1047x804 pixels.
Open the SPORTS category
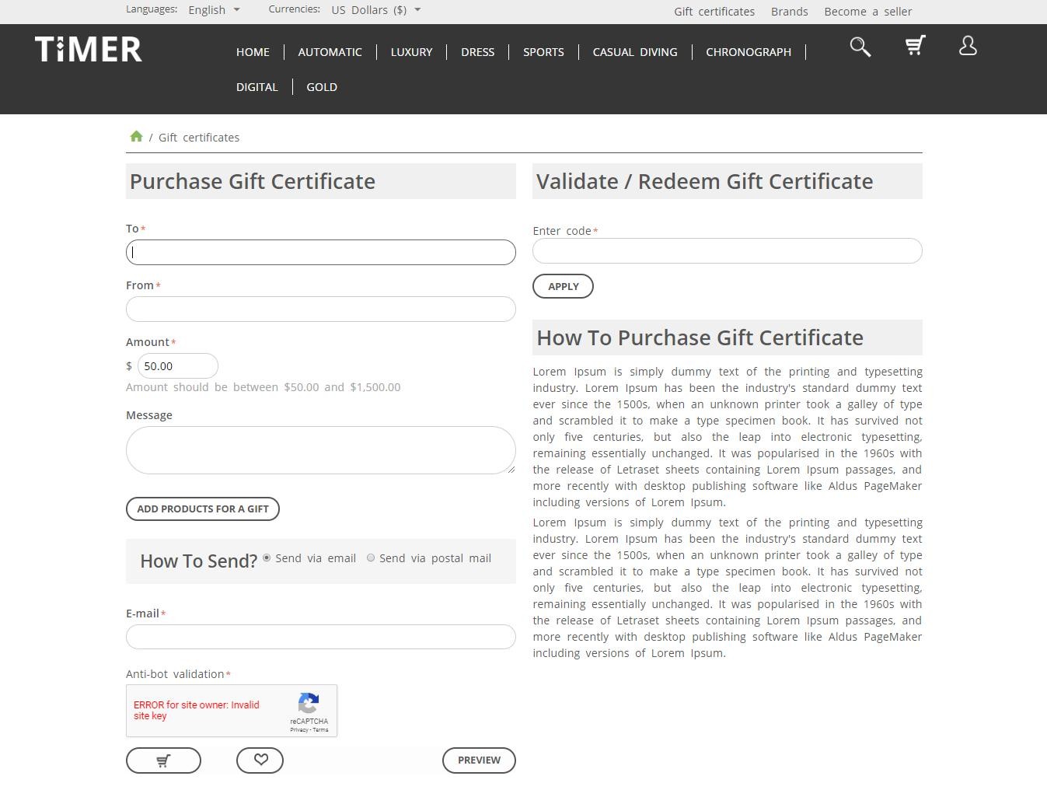[x=543, y=52]
